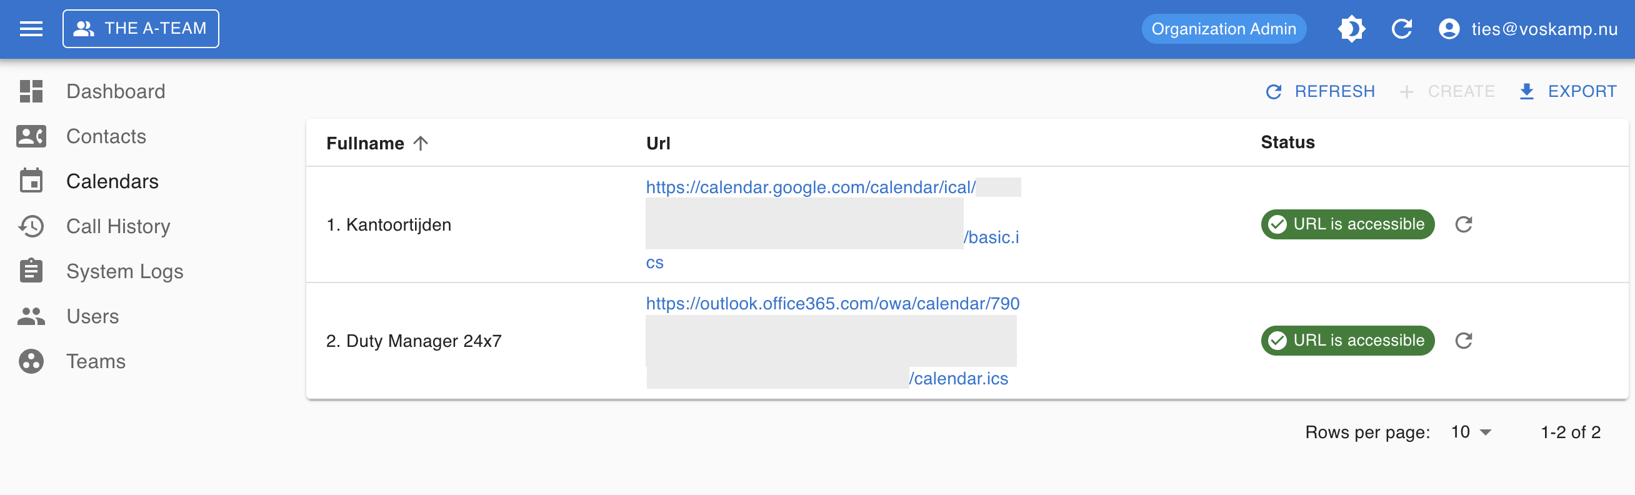Click the Dashboard sidebar icon
Image resolution: width=1635 pixels, height=495 pixels.
tap(31, 91)
